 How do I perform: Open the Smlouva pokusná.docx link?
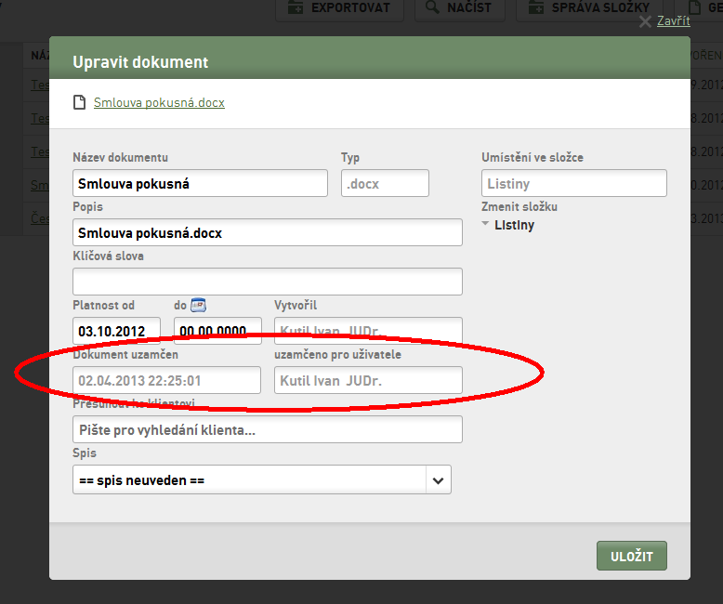(159, 102)
